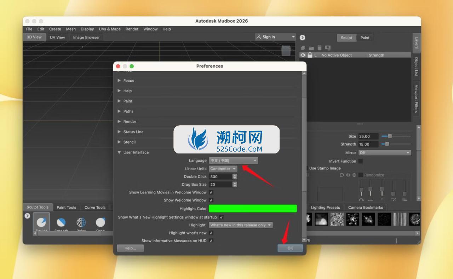The image size is (453, 279).
Task: Toggle Show What's New Highlight Settings at startup
Action: (x=222, y=217)
